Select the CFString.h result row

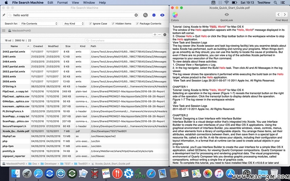(x=84, y=86)
